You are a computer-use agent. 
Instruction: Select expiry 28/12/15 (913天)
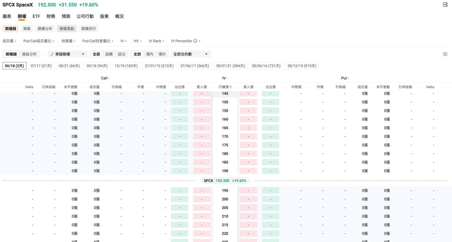tap(302, 66)
